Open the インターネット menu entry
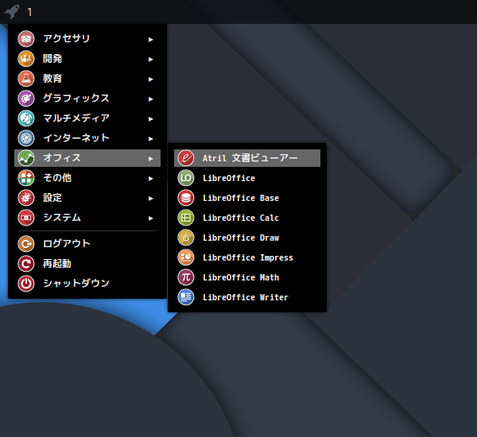Image resolution: width=477 pixels, height=437 pixels. 87,138
